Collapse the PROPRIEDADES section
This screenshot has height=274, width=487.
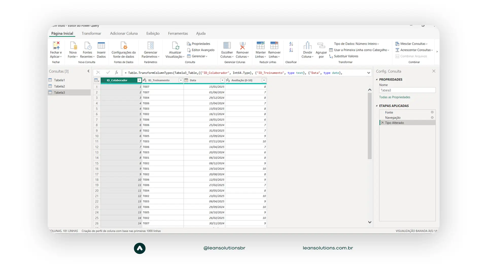pyautogui.click(x=377, y=79)
